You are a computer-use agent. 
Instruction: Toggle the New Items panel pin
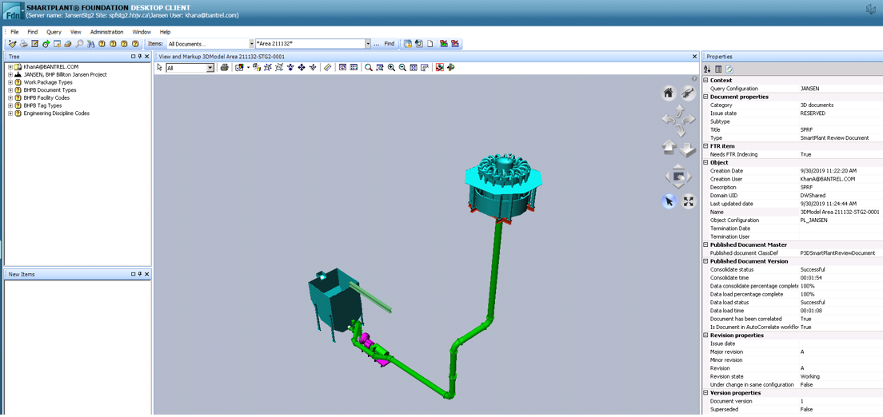(x=140, y=274)
